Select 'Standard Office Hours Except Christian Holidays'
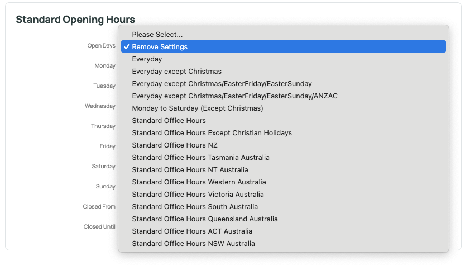The height and width of the screenshot is (265, 465). tap(284, 133)
